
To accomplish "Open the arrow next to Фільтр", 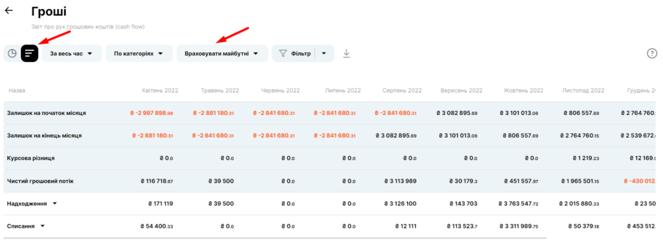I will 324,54.
